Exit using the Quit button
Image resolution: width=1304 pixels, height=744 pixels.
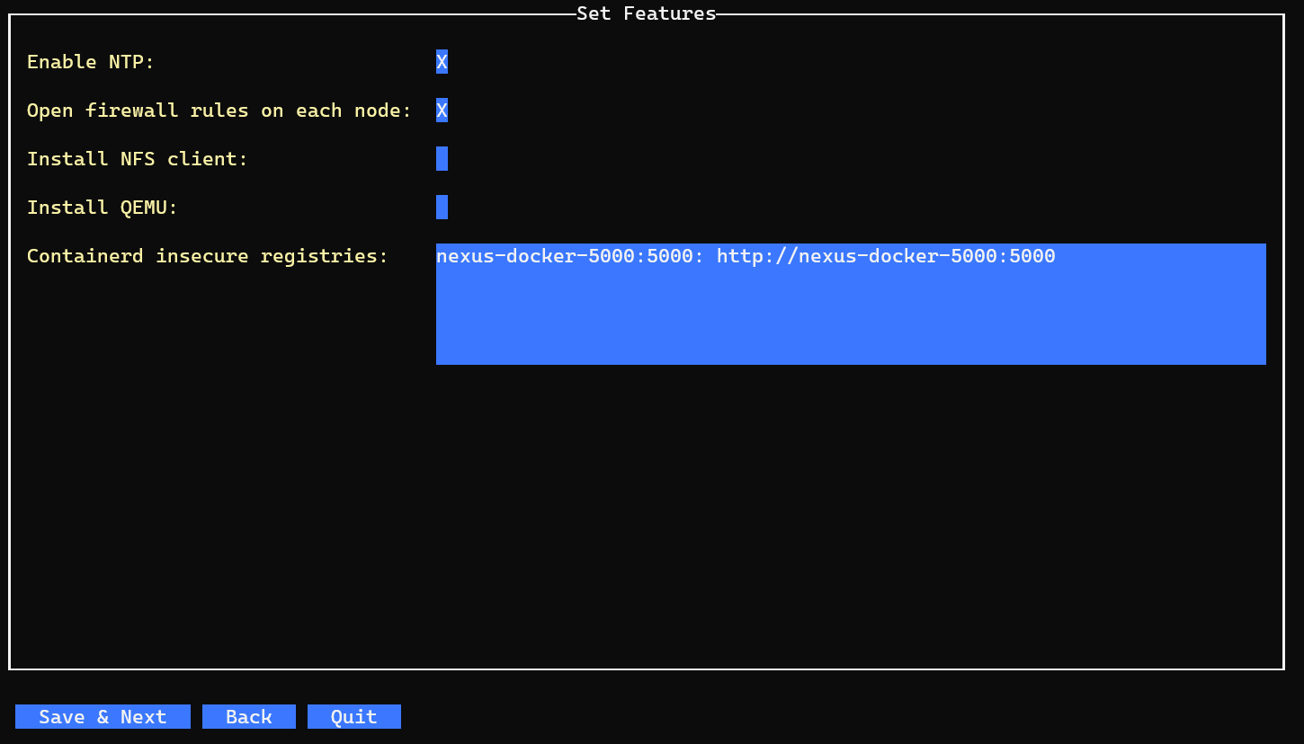click(x=354, y=717)
